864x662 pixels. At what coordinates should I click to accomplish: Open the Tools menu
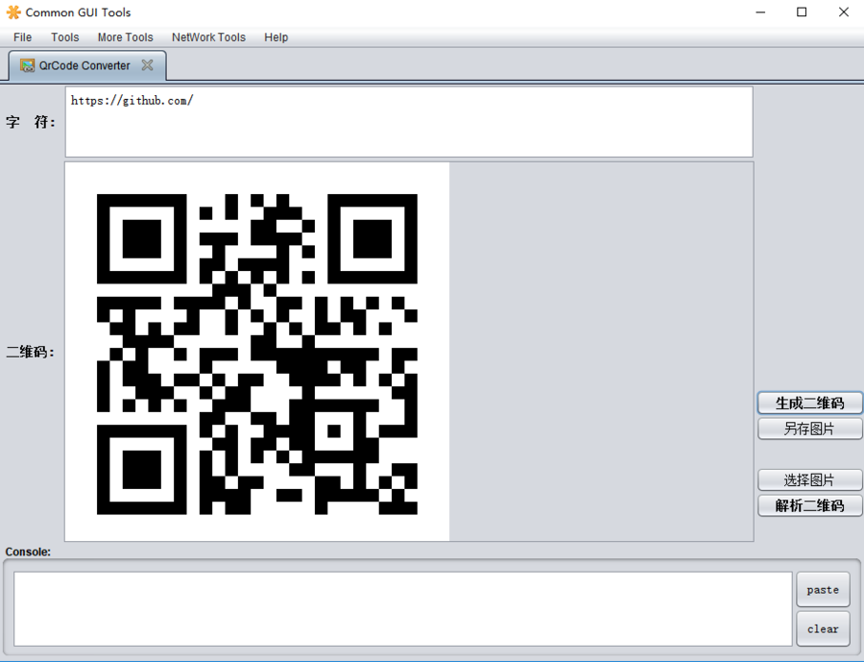coord(64,37)
